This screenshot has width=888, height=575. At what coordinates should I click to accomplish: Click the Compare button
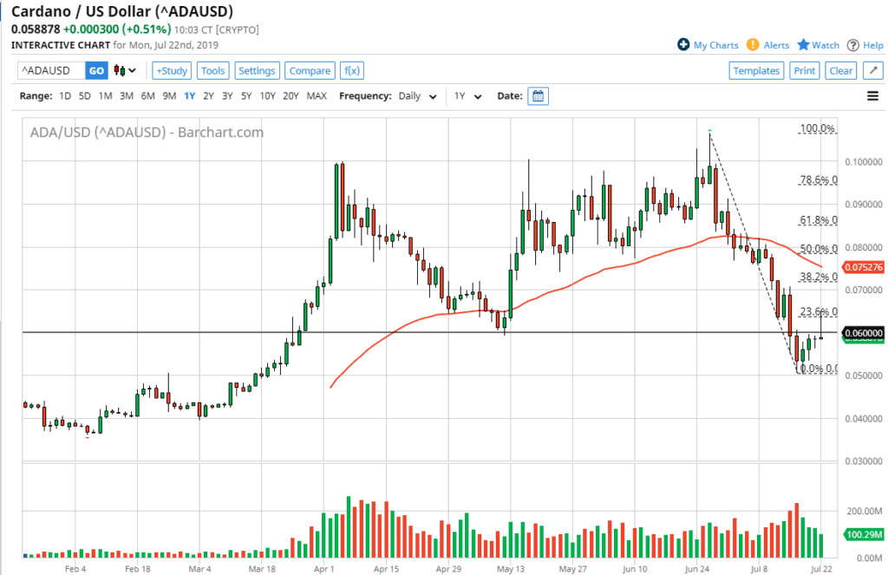coord(310,71)
